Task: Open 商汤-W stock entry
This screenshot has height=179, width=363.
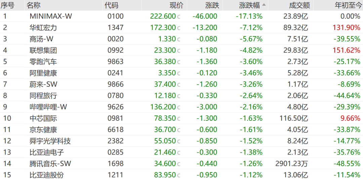Action: click(182, 39)
